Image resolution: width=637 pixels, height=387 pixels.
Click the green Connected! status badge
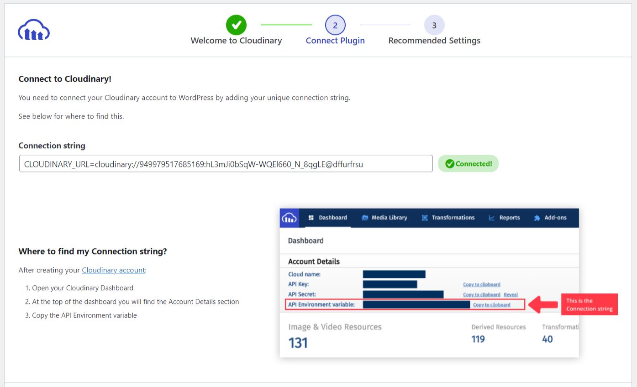[x=468, y=164]
